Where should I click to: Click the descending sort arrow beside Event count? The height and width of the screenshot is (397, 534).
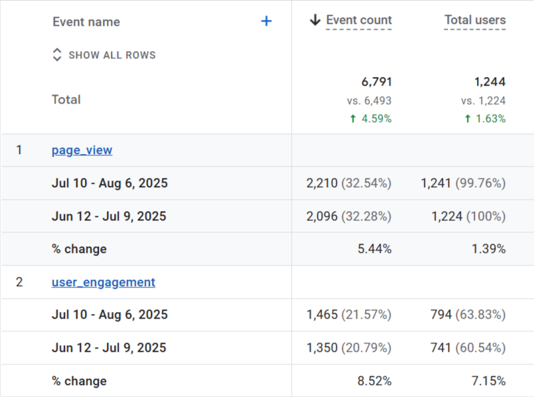pyautogui.click(x=315, y=21)
